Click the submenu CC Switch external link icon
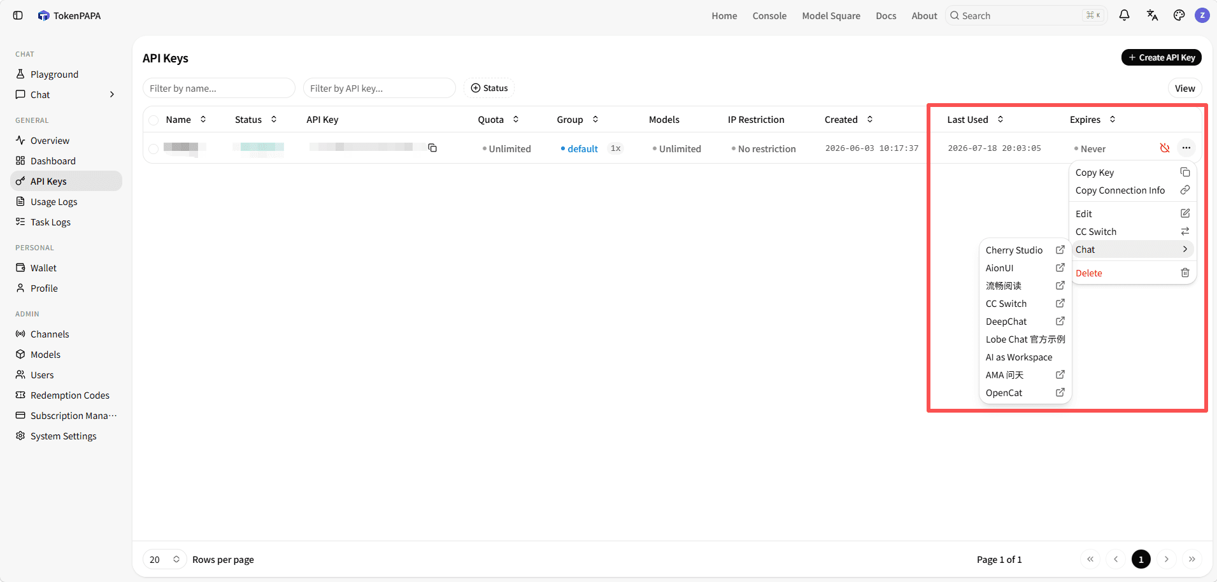The height and width of the screenshot is (582, 1217). click(x=1060, y=303)
